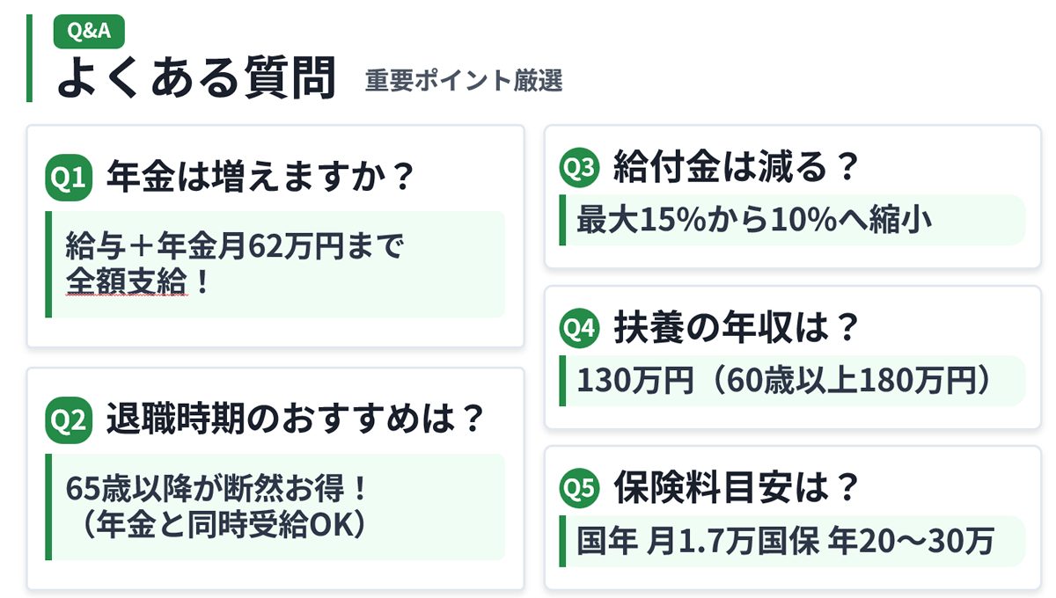
Task: Click the Q3 badge icon
Action: click(x=579, y=168)
